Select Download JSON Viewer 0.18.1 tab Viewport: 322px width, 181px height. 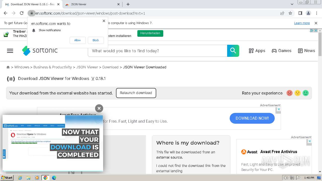coord(33,4)
